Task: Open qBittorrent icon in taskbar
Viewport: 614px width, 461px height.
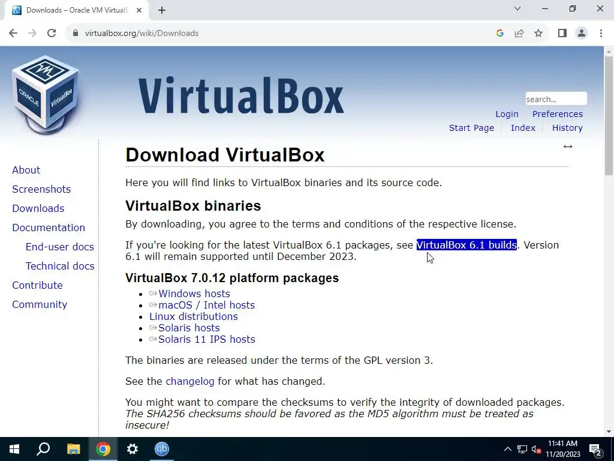Action: click(162, 449)
